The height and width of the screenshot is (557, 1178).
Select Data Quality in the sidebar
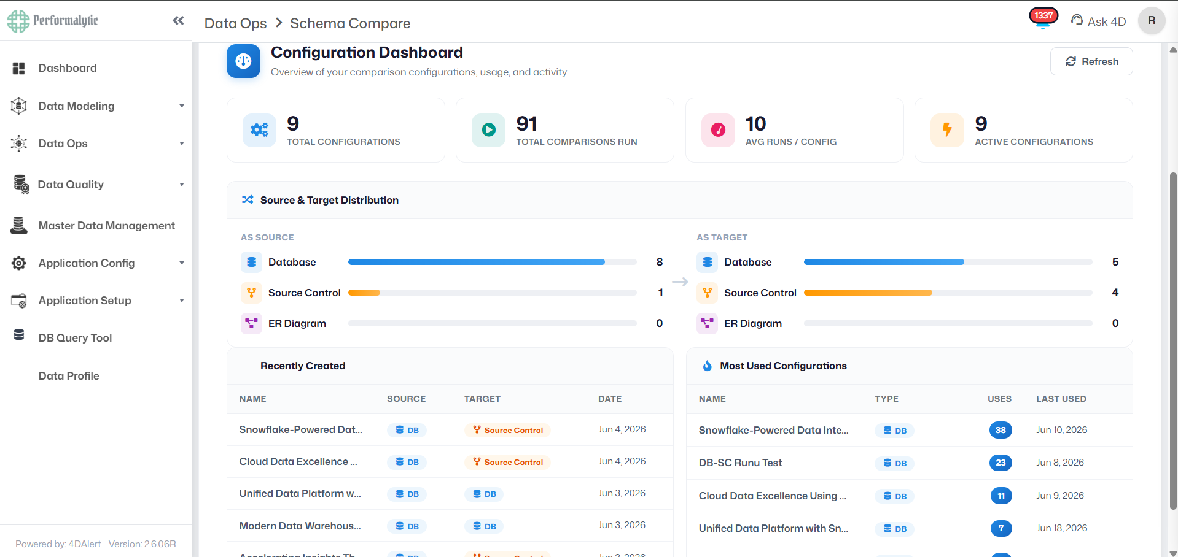[71, 185]
